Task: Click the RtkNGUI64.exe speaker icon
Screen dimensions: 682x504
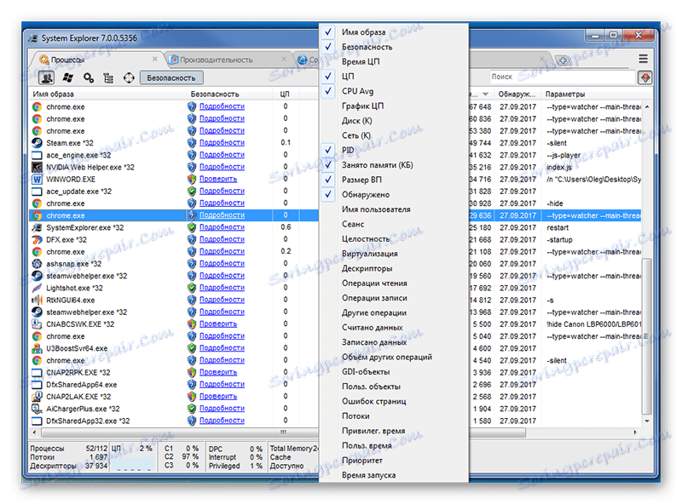Action: click(x=37, y=300)
